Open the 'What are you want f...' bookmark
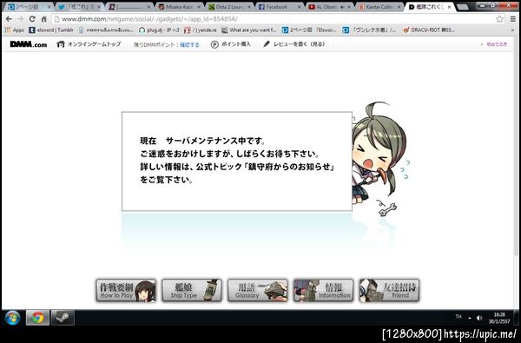Image resolution: width=521 pixels, height=343 pixels. click(249, 30)
